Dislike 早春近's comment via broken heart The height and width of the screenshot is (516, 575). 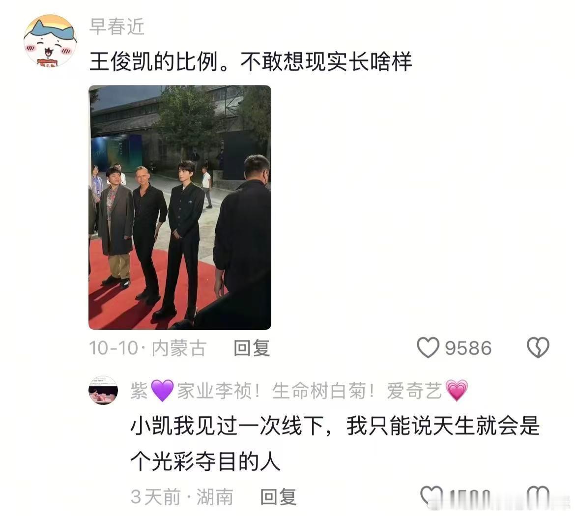point(538,347)
